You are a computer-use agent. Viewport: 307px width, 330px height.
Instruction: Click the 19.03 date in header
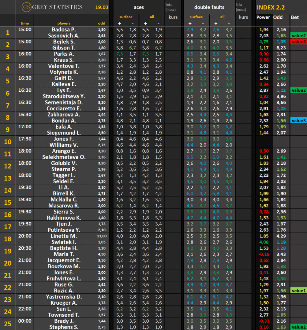[x=102, y=7]
